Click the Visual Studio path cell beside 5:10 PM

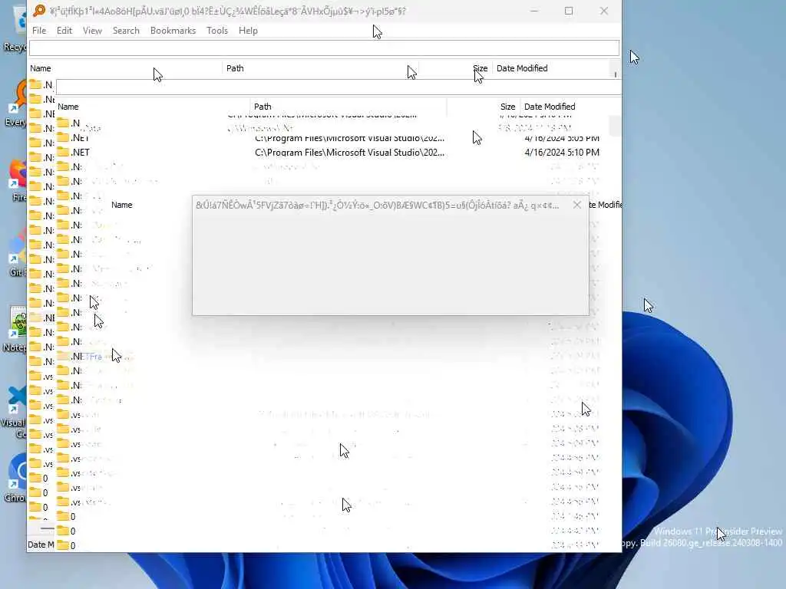click(x=349, y=153)
